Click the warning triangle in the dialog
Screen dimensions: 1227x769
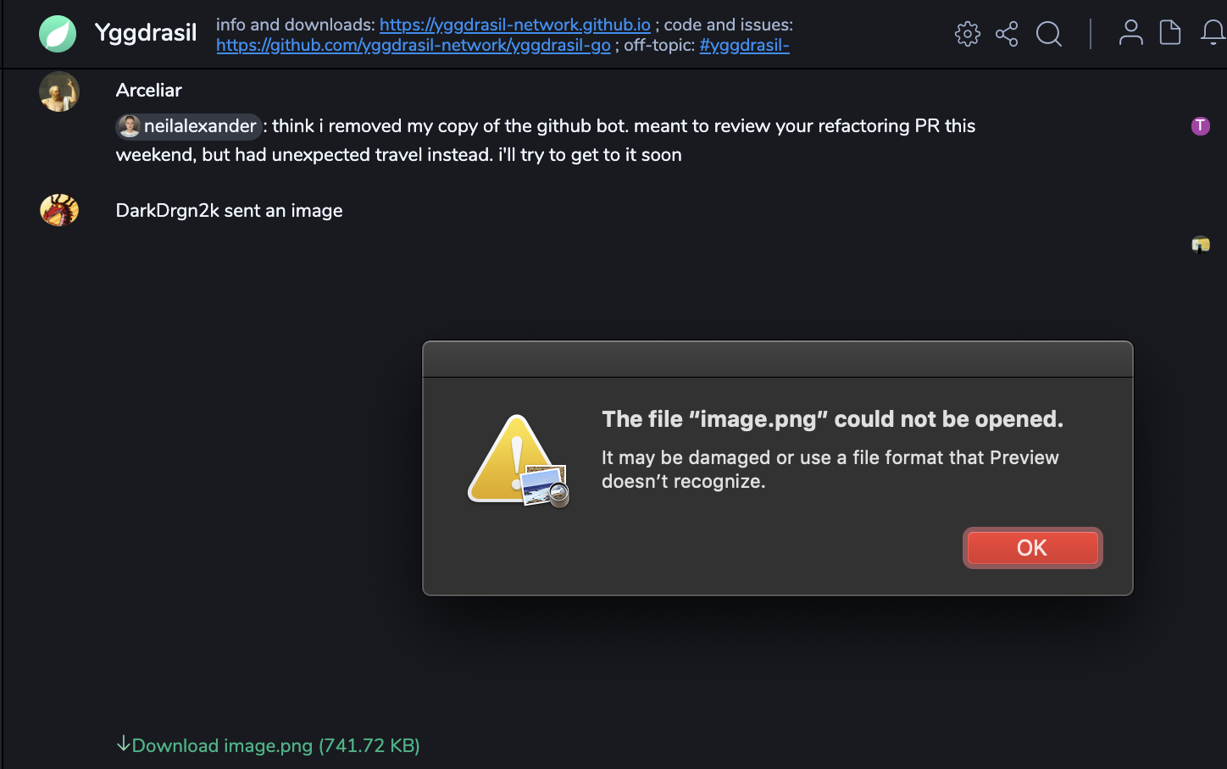tap(518, 458)
